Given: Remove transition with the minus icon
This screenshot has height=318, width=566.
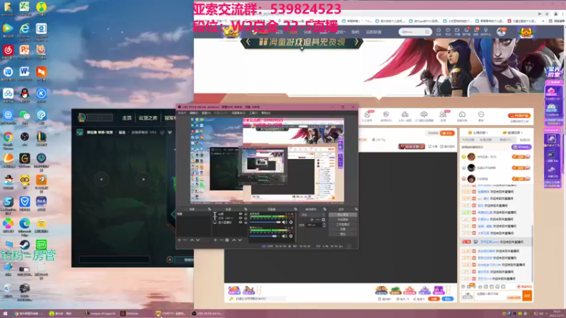Looking at the screenshot, I should [318, 220].
